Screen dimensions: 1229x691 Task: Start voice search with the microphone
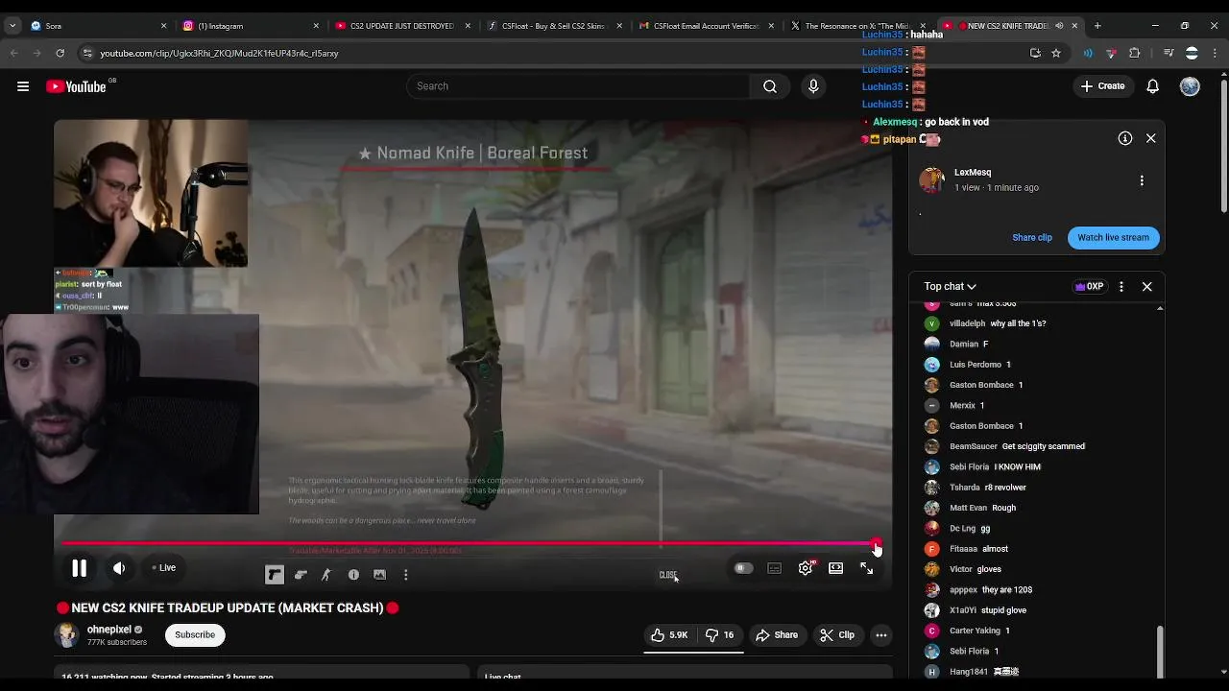pyautogui.click(x=813, y=86)
